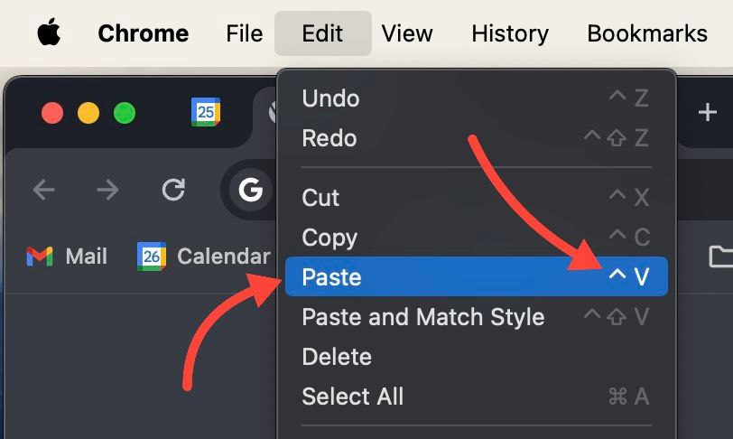Open a new tab with plus icon
This screenshot has height=439, width=733.
click(708, 112)
